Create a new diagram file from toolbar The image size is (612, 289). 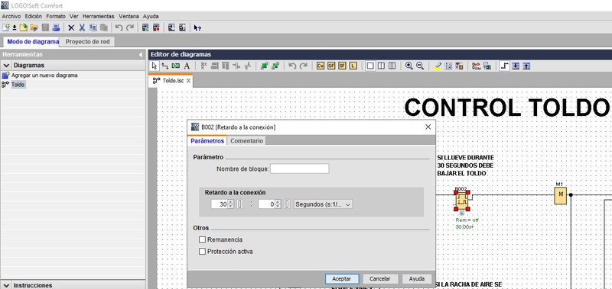tap(5, 27)
